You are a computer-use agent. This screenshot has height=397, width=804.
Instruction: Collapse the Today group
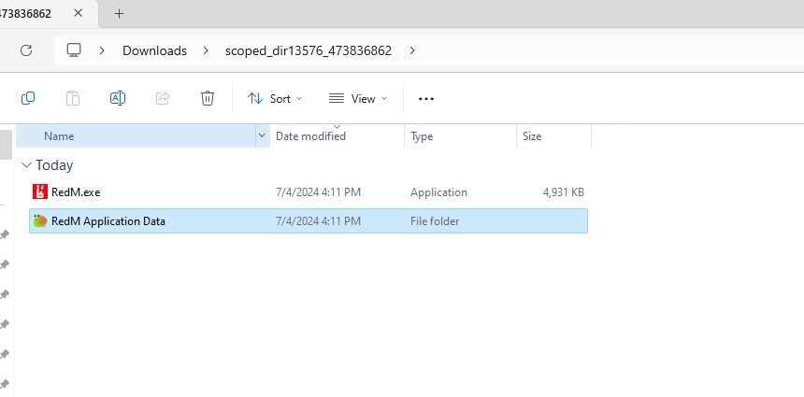(x=27, y=165)
